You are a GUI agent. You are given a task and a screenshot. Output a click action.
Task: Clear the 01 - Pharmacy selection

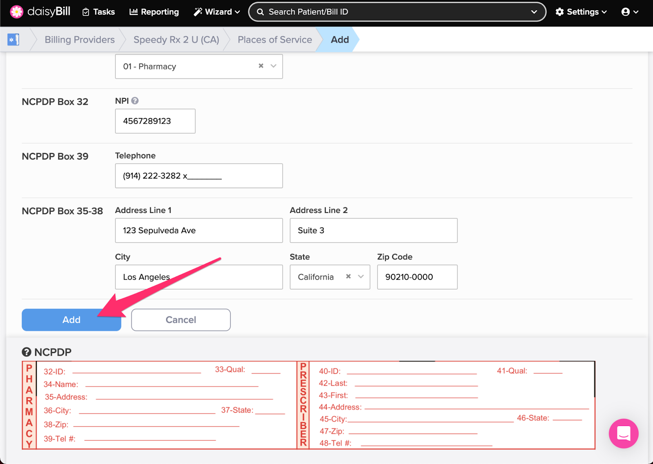[261, 66]
